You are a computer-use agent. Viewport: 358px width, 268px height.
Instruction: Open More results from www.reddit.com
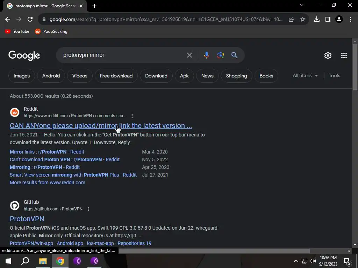[x=48, y=183]
